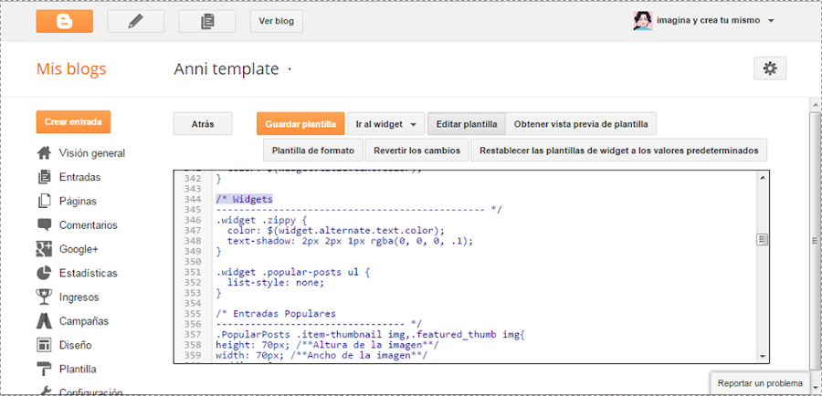Viewport: 822px width, 396px height.
Task: Open the settings gear menu
Action: tap(770, 68)
